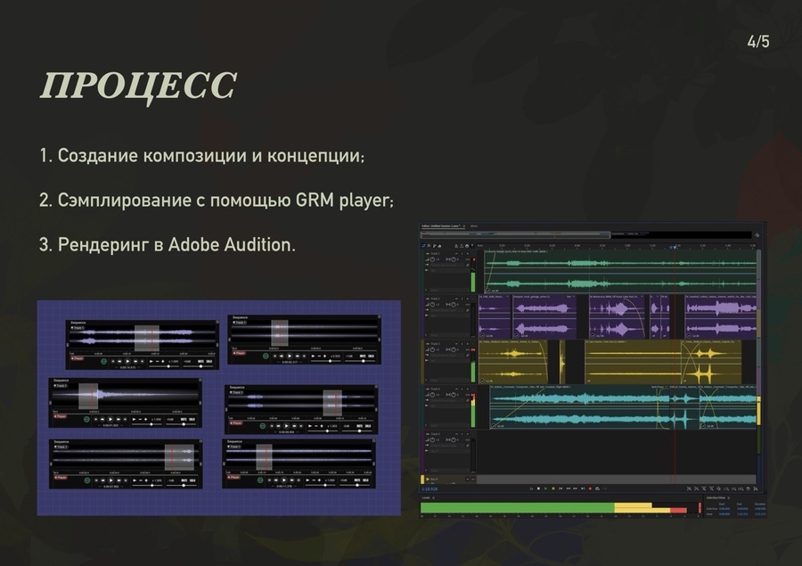Click corner icon of top-right GRM Sequence panel

pos(380,316)
